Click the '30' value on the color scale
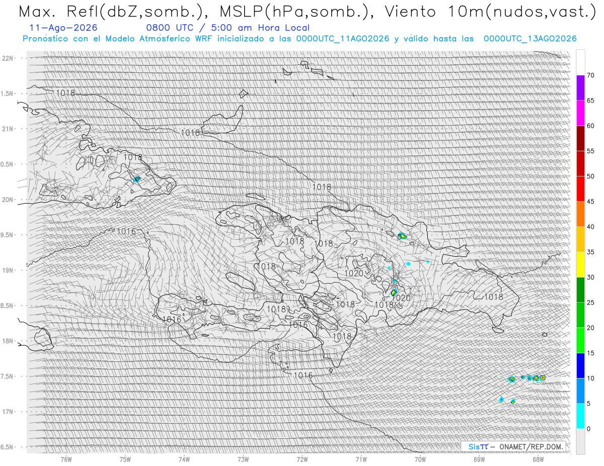The width and height of the screenshot is (604, 466). coord(590,277)
